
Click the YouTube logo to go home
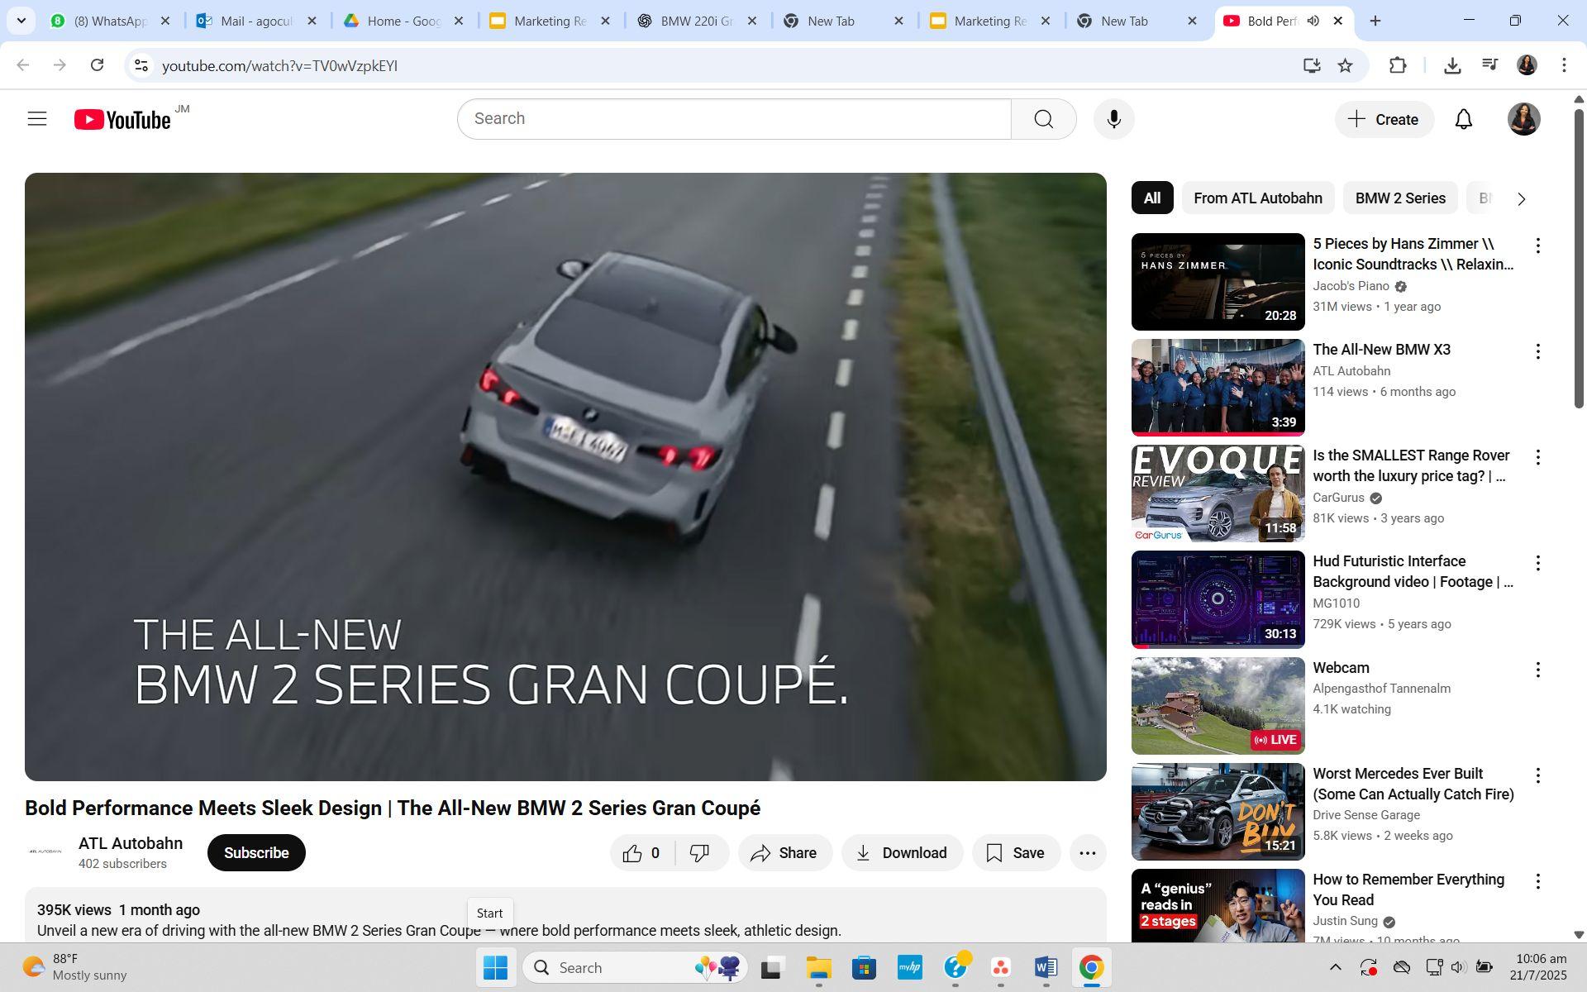pos(124,120)
